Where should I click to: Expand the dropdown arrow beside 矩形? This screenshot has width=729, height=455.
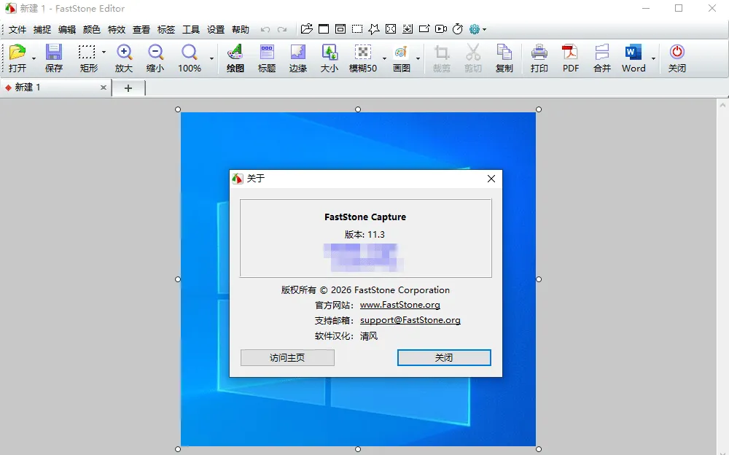104,52
